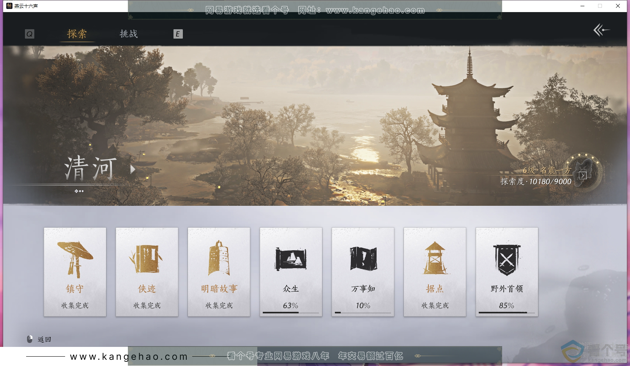
Task: Click the 明暗故事 card label
Action: 219,289
